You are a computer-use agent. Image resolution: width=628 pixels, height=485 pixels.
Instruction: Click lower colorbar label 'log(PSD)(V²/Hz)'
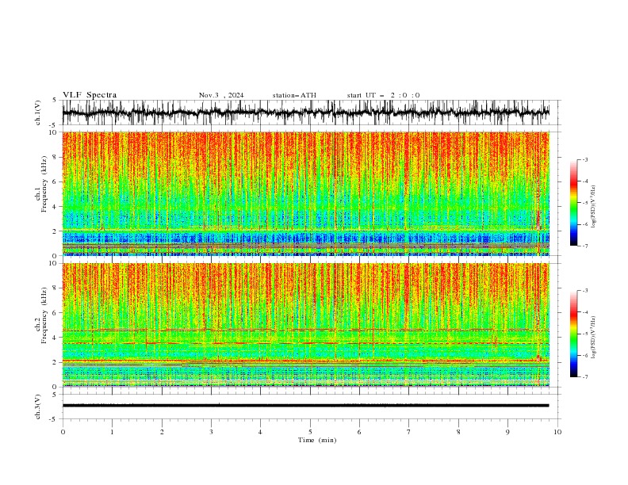pos(593,338)
